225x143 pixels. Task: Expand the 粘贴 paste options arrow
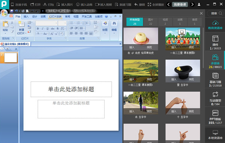pos(5,34)
